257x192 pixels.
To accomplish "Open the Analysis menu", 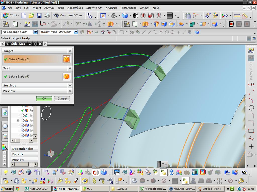I will pyautogui.click(x=111, y=8).
